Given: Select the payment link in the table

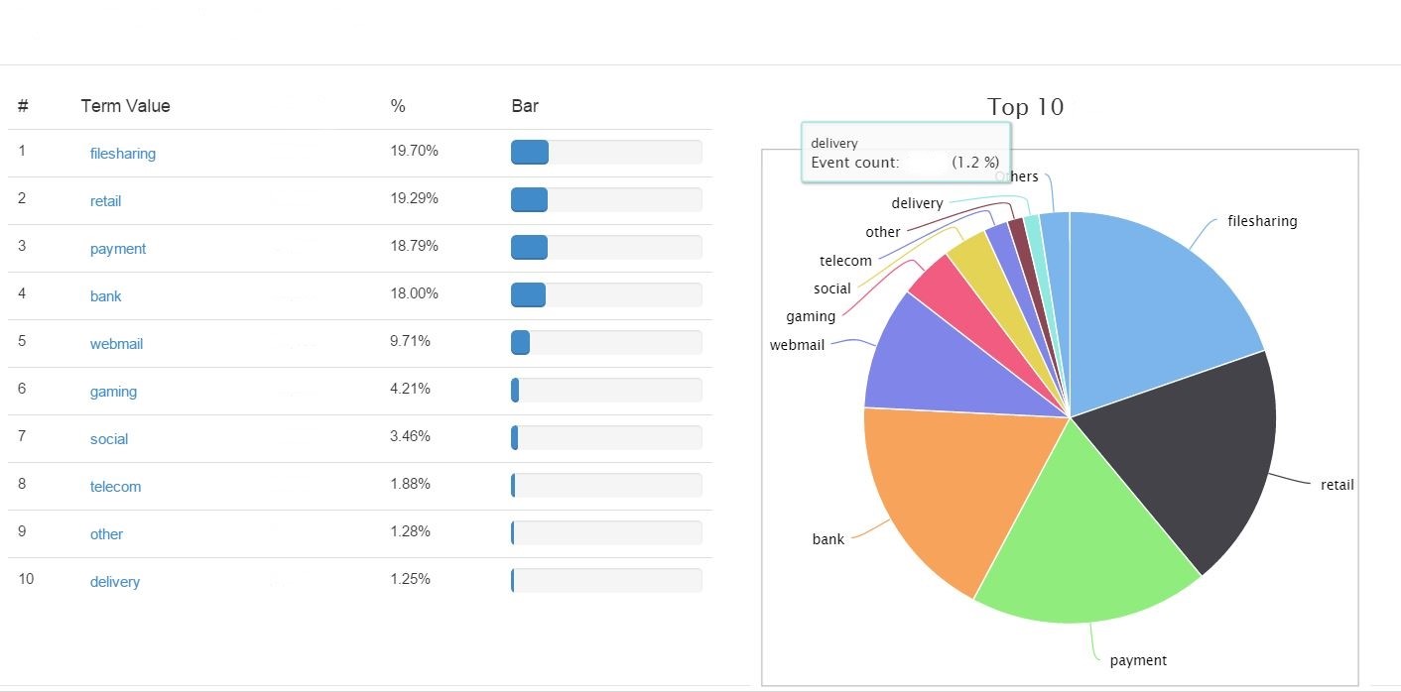Looking at the screenshot, I should coord(117,248).
